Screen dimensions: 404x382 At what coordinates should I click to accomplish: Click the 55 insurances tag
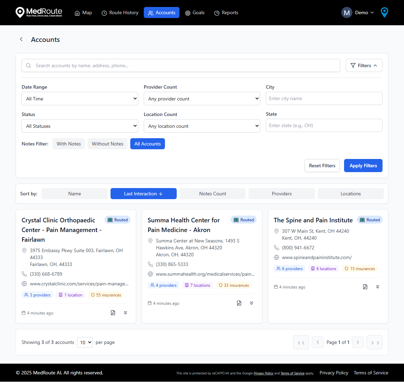pyautogui.click(x=106, y=295)
